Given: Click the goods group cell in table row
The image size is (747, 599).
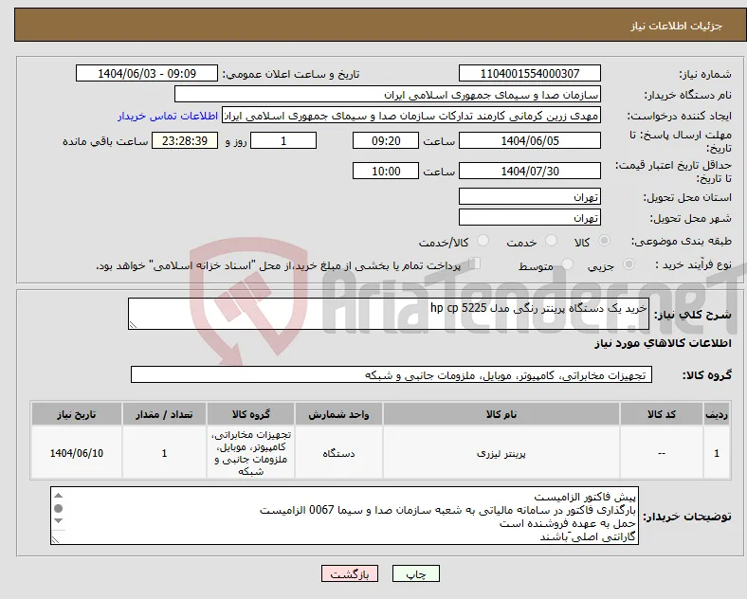Looking at the screenshot, I should [x=250, y=453].
